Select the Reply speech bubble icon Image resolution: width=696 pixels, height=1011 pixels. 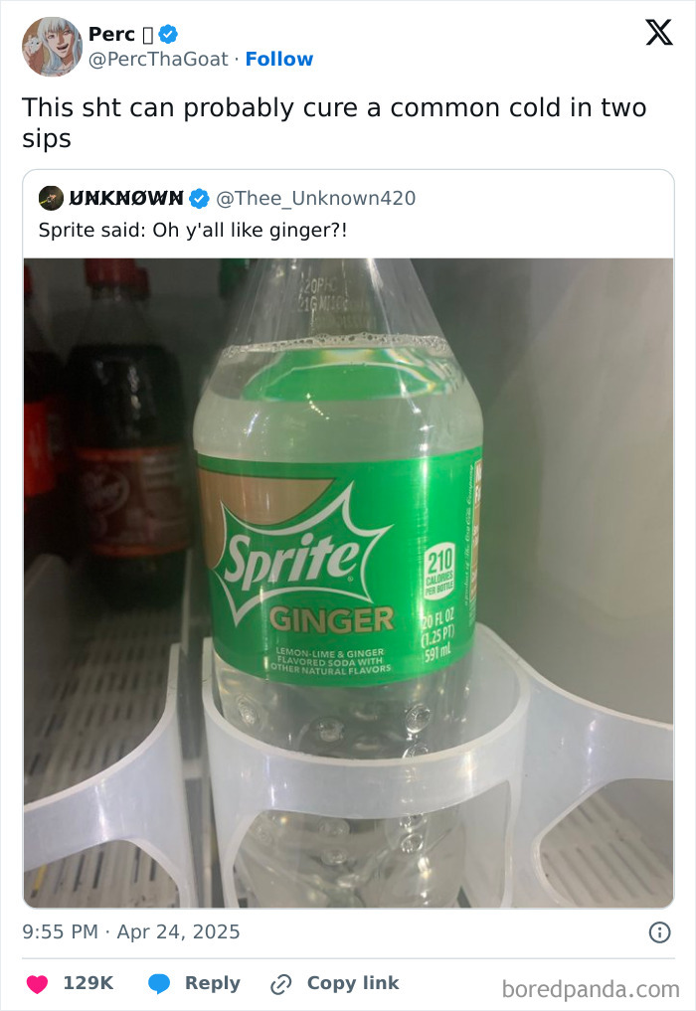click(x=162, y=982)
